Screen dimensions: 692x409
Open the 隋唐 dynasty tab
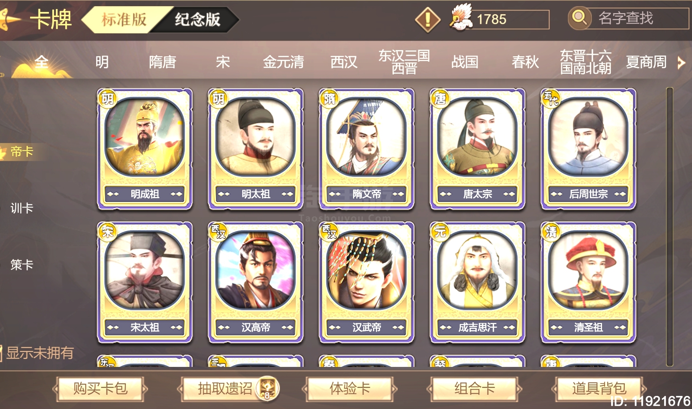pos(163,62)
